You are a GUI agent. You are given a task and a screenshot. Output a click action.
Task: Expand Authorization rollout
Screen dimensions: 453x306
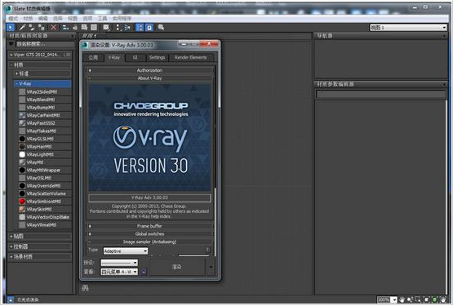(149, 70)
